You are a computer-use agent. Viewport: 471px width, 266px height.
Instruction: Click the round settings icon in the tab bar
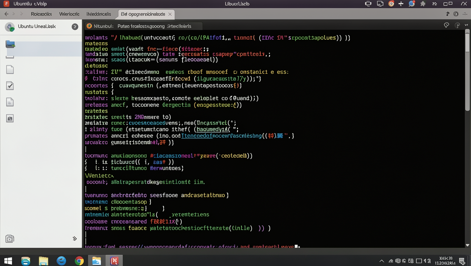[456, 14]
